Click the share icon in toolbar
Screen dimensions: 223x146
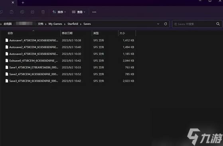(33, 12)
